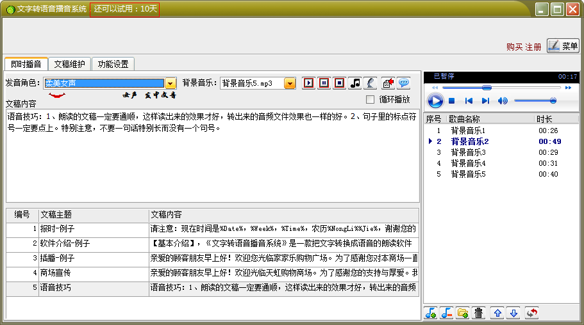Stop the speech using the square button
584x325 pixels.
[x=339, y=83]
